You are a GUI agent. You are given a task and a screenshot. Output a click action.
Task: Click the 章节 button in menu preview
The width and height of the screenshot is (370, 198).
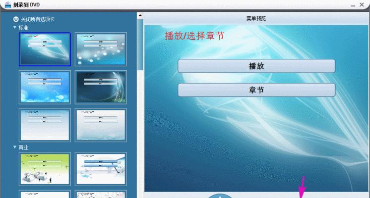(x=256, y=90)
